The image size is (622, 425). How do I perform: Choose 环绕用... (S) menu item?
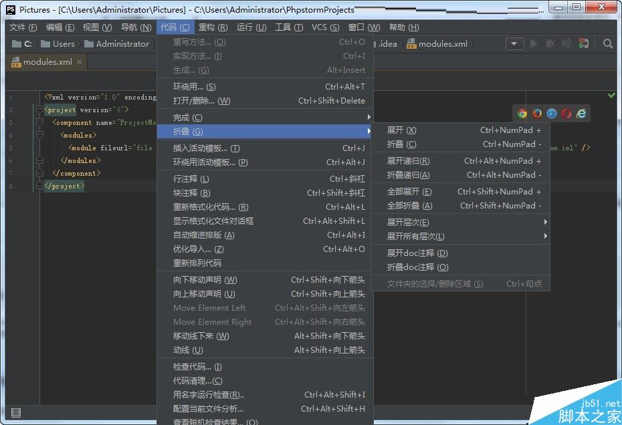pos(266,87)
